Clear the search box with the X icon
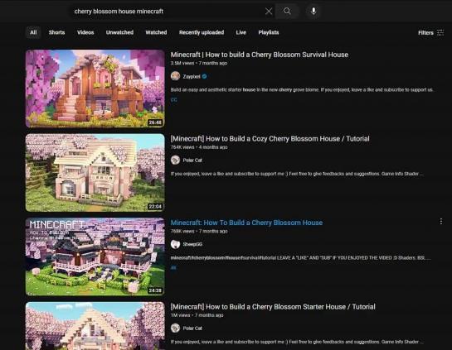 tap(269, 12)
